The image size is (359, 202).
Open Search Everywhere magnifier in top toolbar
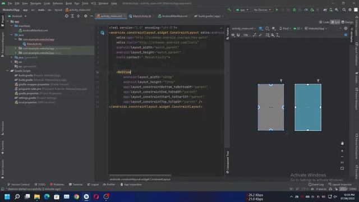click(344, 10)
